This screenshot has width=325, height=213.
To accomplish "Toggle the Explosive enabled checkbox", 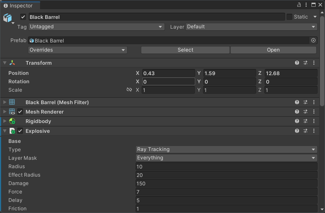I will (x=20, y=131).
